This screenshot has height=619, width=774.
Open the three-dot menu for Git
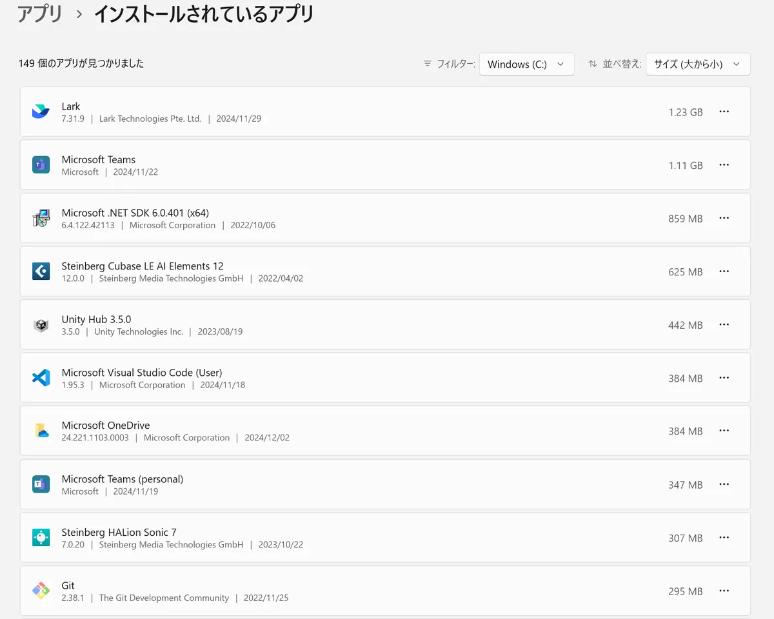pos(724,591)
